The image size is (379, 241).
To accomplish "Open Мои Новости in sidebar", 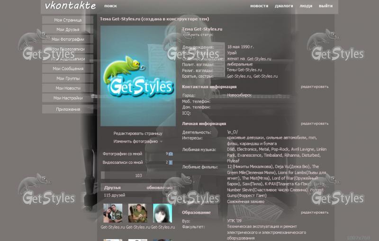I will pyautogui.click(x=68, y=88).
